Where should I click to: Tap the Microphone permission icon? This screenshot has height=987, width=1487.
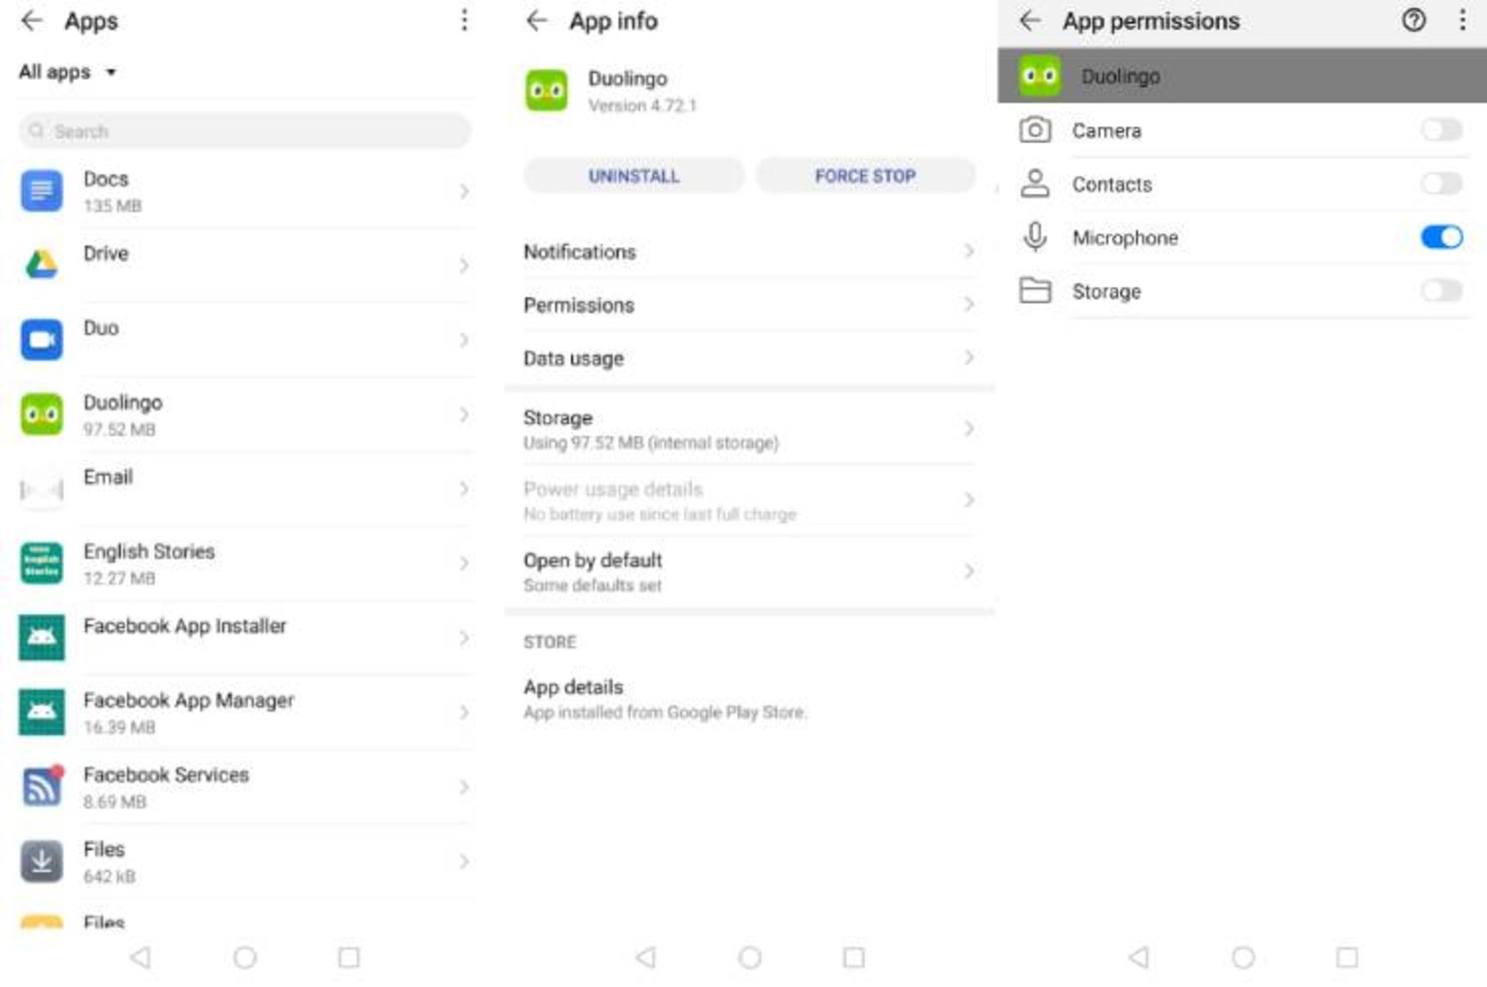coord(1035,237)
